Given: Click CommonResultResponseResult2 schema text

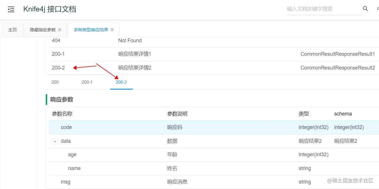Looking at the screenshot, I should pyautogui.click(x=338, y=68).
